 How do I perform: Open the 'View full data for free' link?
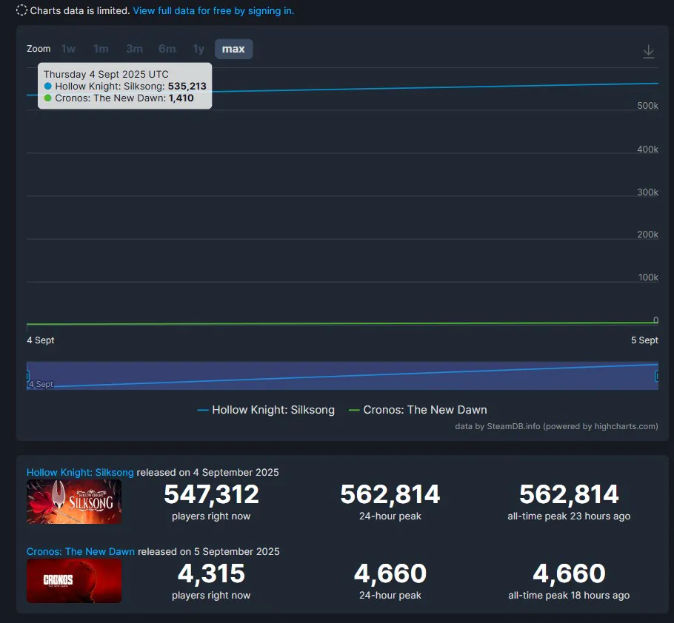coord(213,11)
